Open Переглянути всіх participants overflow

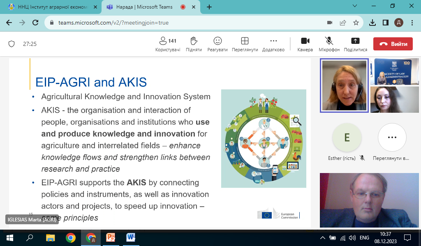[392, 137]
